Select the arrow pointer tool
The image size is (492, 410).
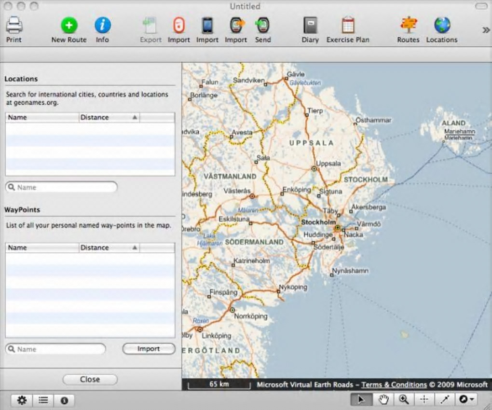[x=362, y=399]
